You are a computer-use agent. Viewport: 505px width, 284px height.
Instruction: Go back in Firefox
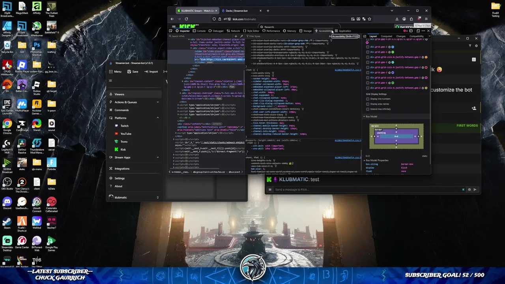click(172, 19)
